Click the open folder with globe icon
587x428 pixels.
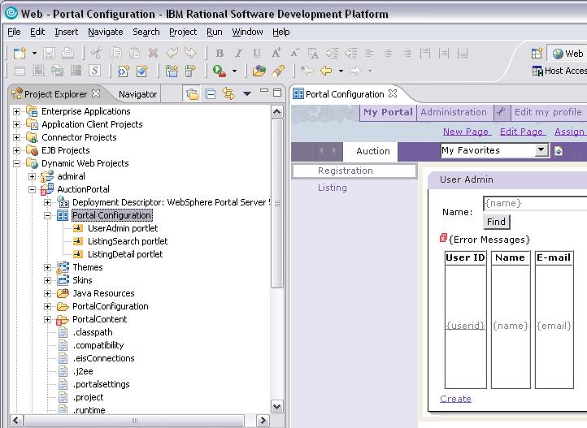tap(259, 71)
